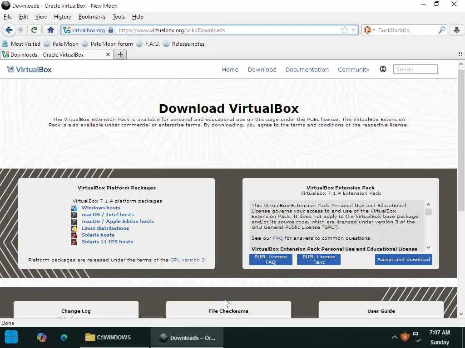Image resolution: width=465 pixels, height=348 pixels.
Task: Download macOS / Apple Silicon hosts package
Action: point(118,221)
